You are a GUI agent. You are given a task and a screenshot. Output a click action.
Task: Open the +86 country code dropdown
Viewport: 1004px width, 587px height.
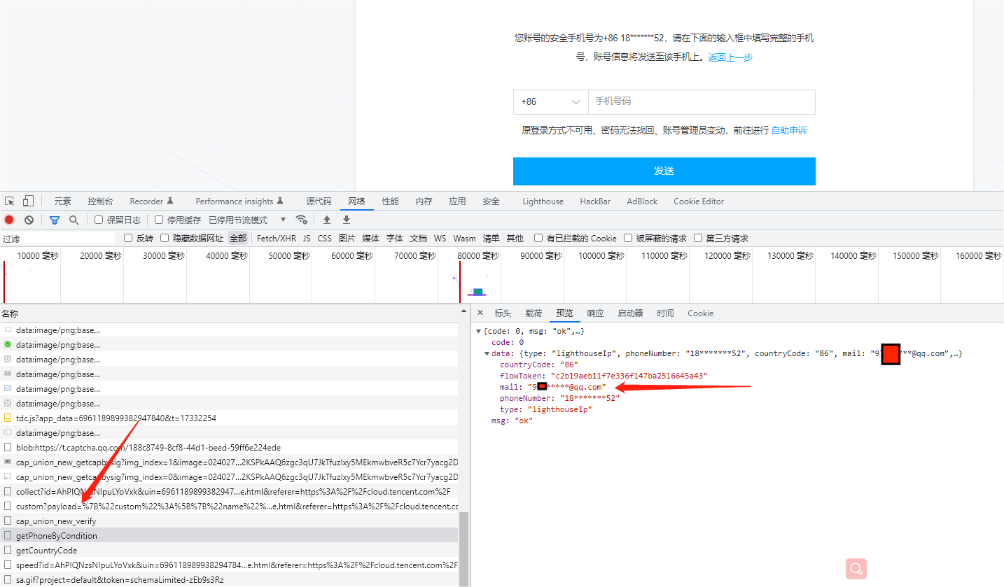click(x=551, y=102)
